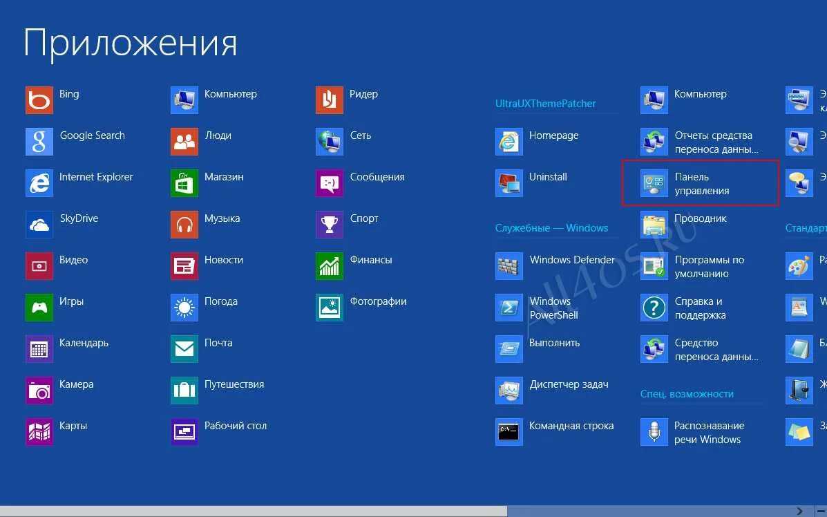The height and width of the screenshot is (517, 827).
Task: Open the Люди people icon
Action: [x=184, y=142]
